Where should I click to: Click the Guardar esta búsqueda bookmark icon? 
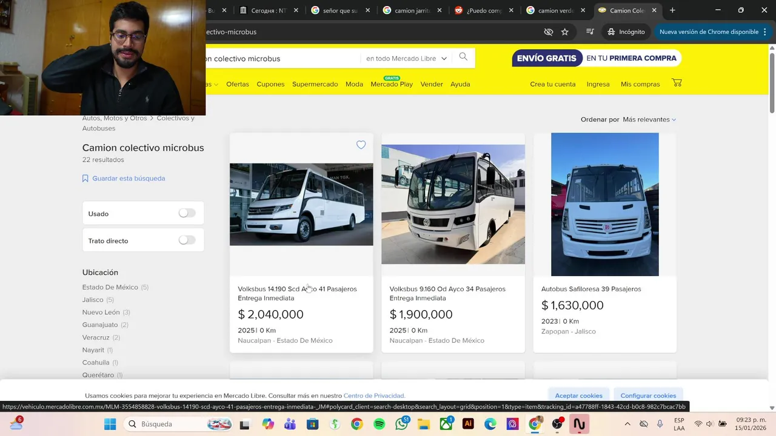[85, 179]
